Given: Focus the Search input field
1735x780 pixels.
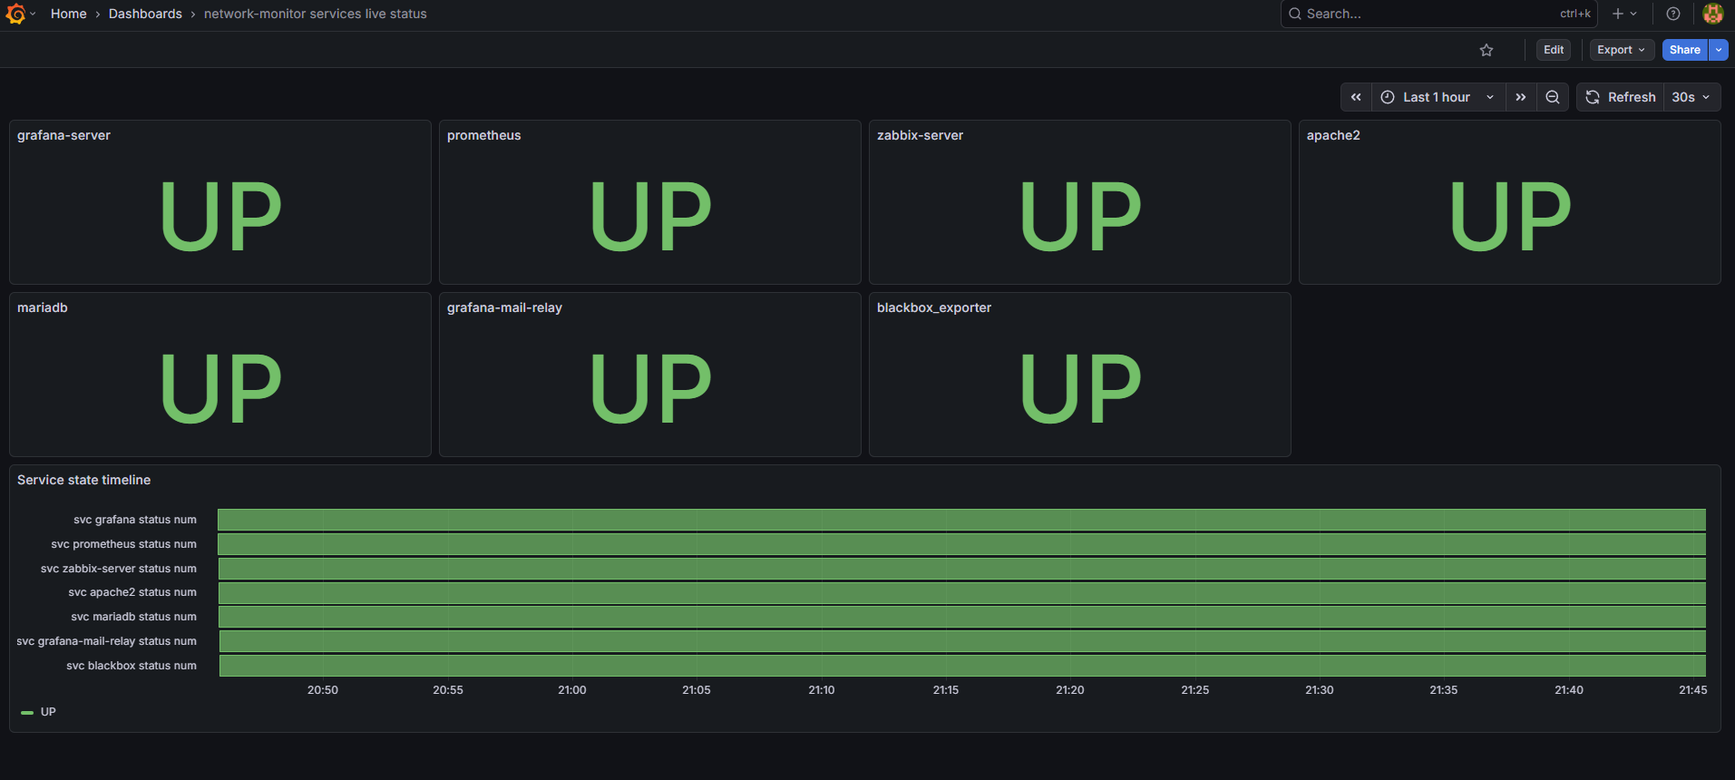Looking at the screenshot, I should [x=1438, y=14].
